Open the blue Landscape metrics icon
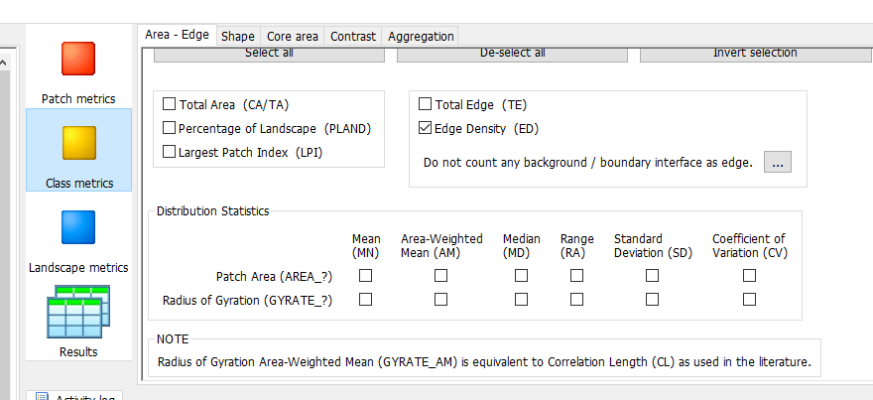The image size is (873, 400). (78, 227)
